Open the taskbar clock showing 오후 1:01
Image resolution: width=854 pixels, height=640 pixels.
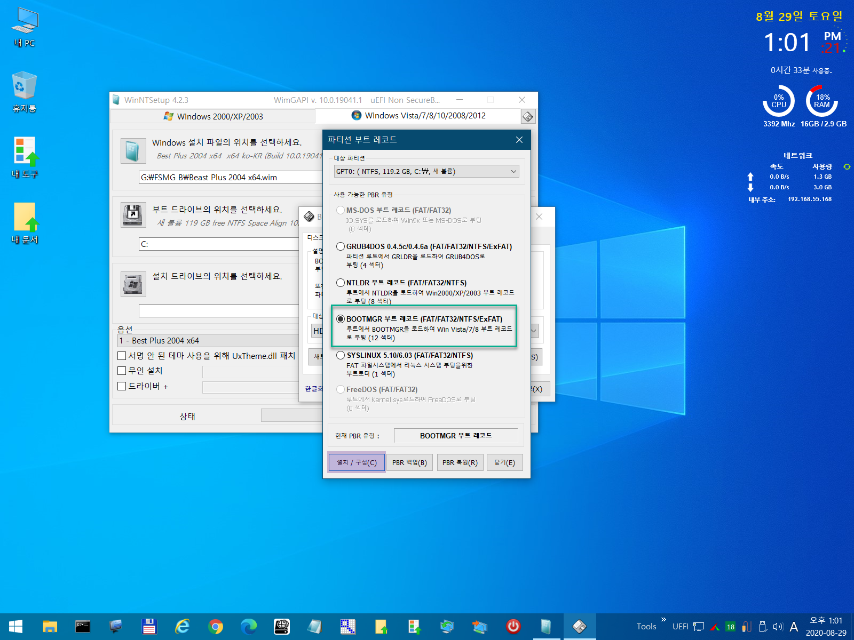tap(826, 627)
